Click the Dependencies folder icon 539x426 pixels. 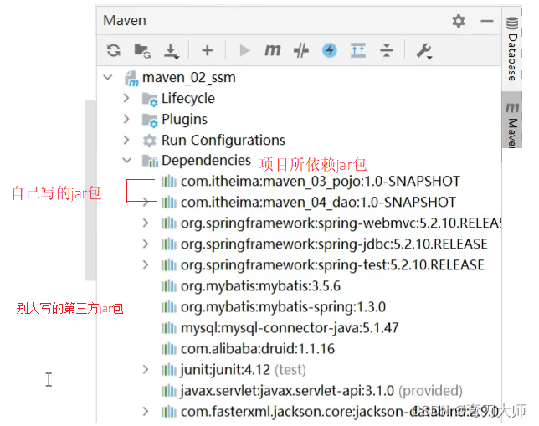point(150,161)
